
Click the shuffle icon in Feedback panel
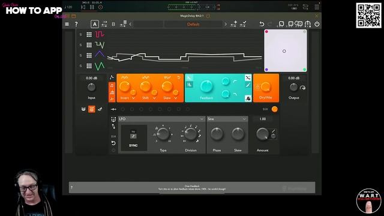(x=248, y=78)
